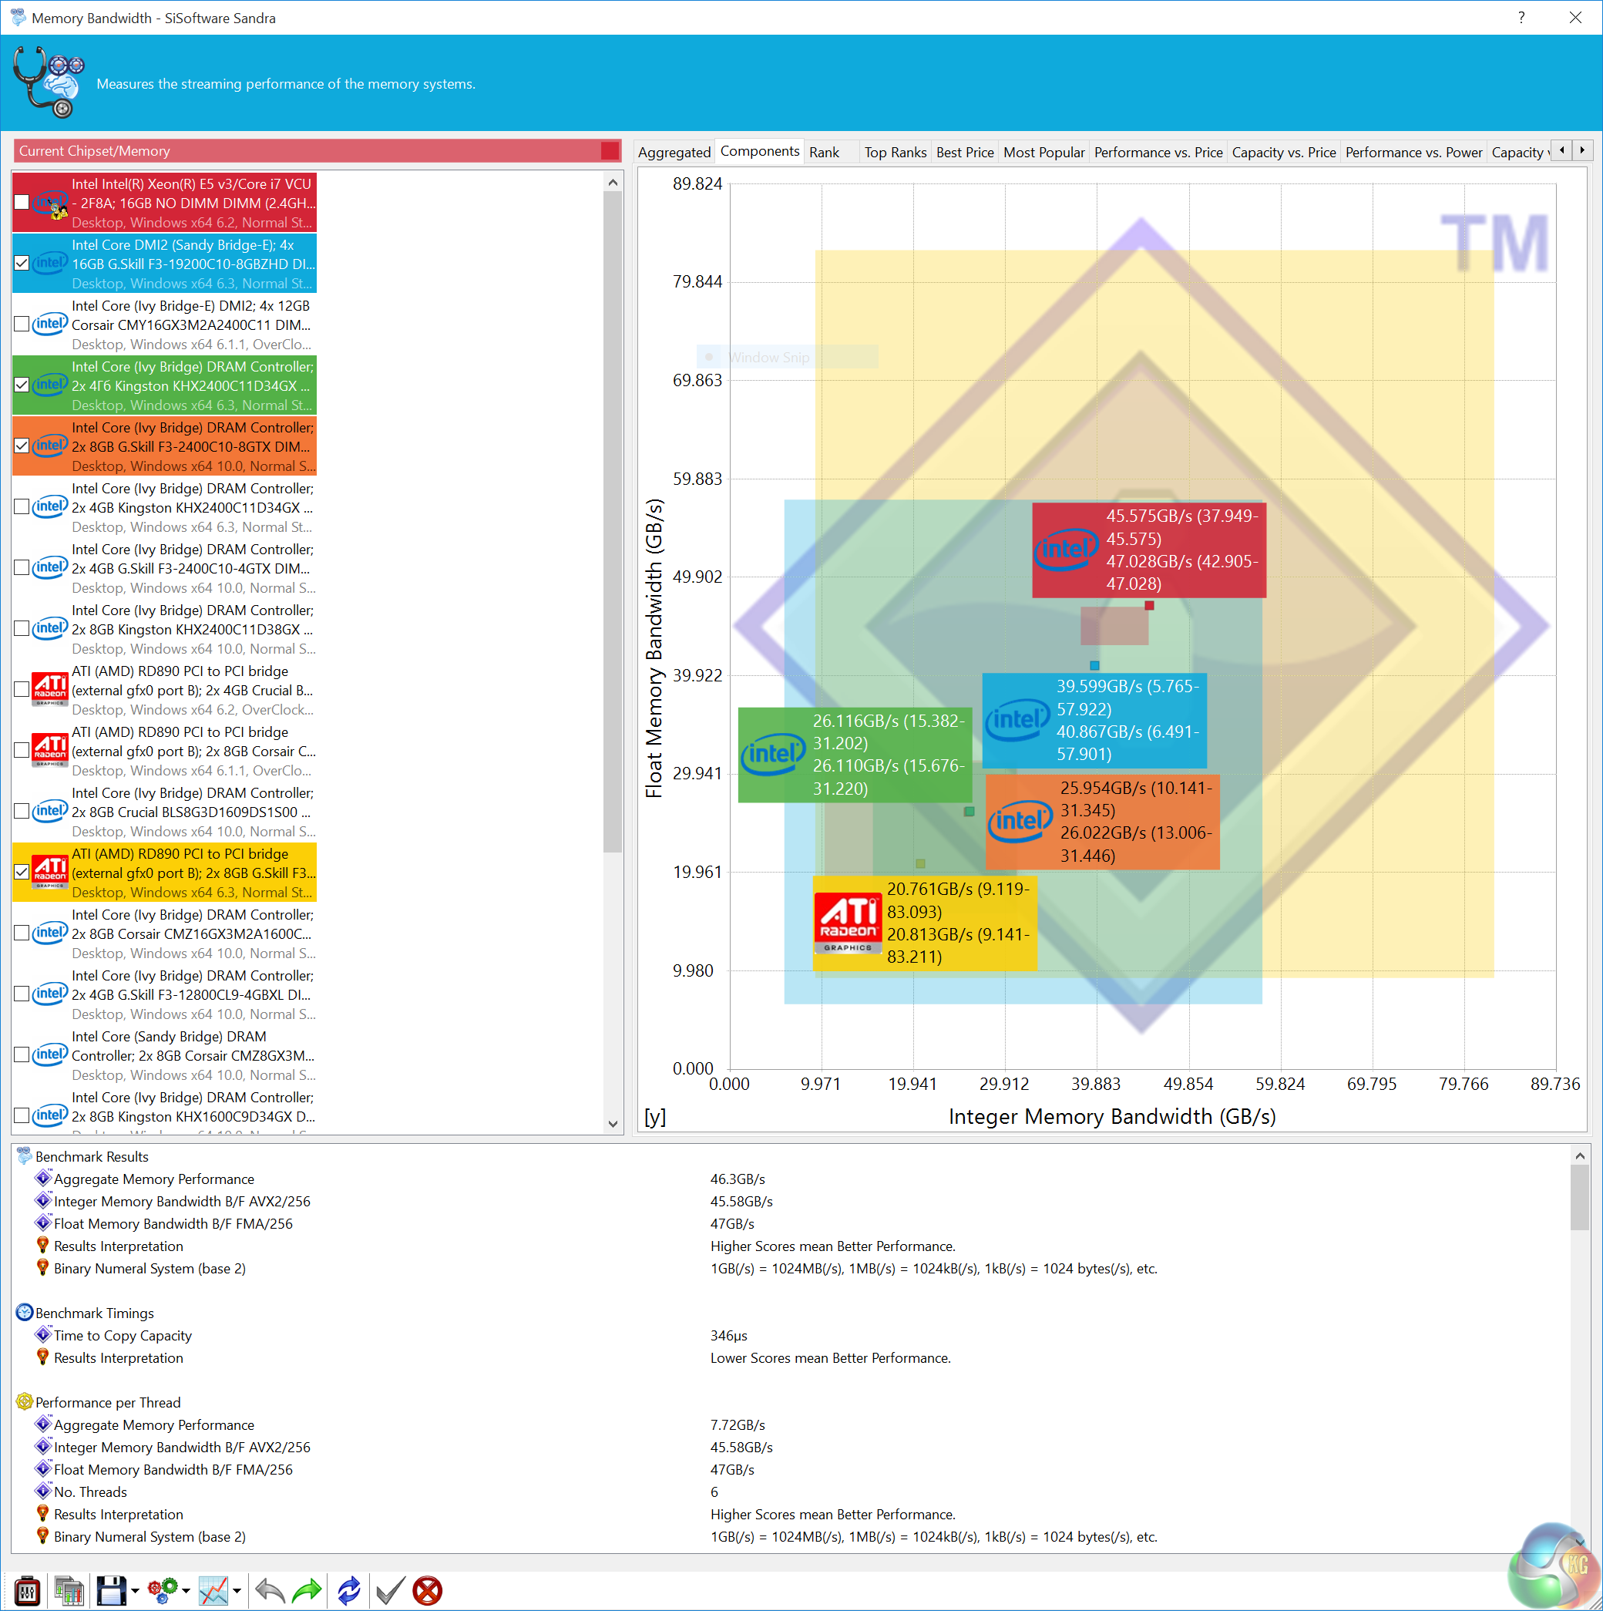Click the floppy disk save icon
This screenshot has height=1611, width=1603.
click(111, 1591)
